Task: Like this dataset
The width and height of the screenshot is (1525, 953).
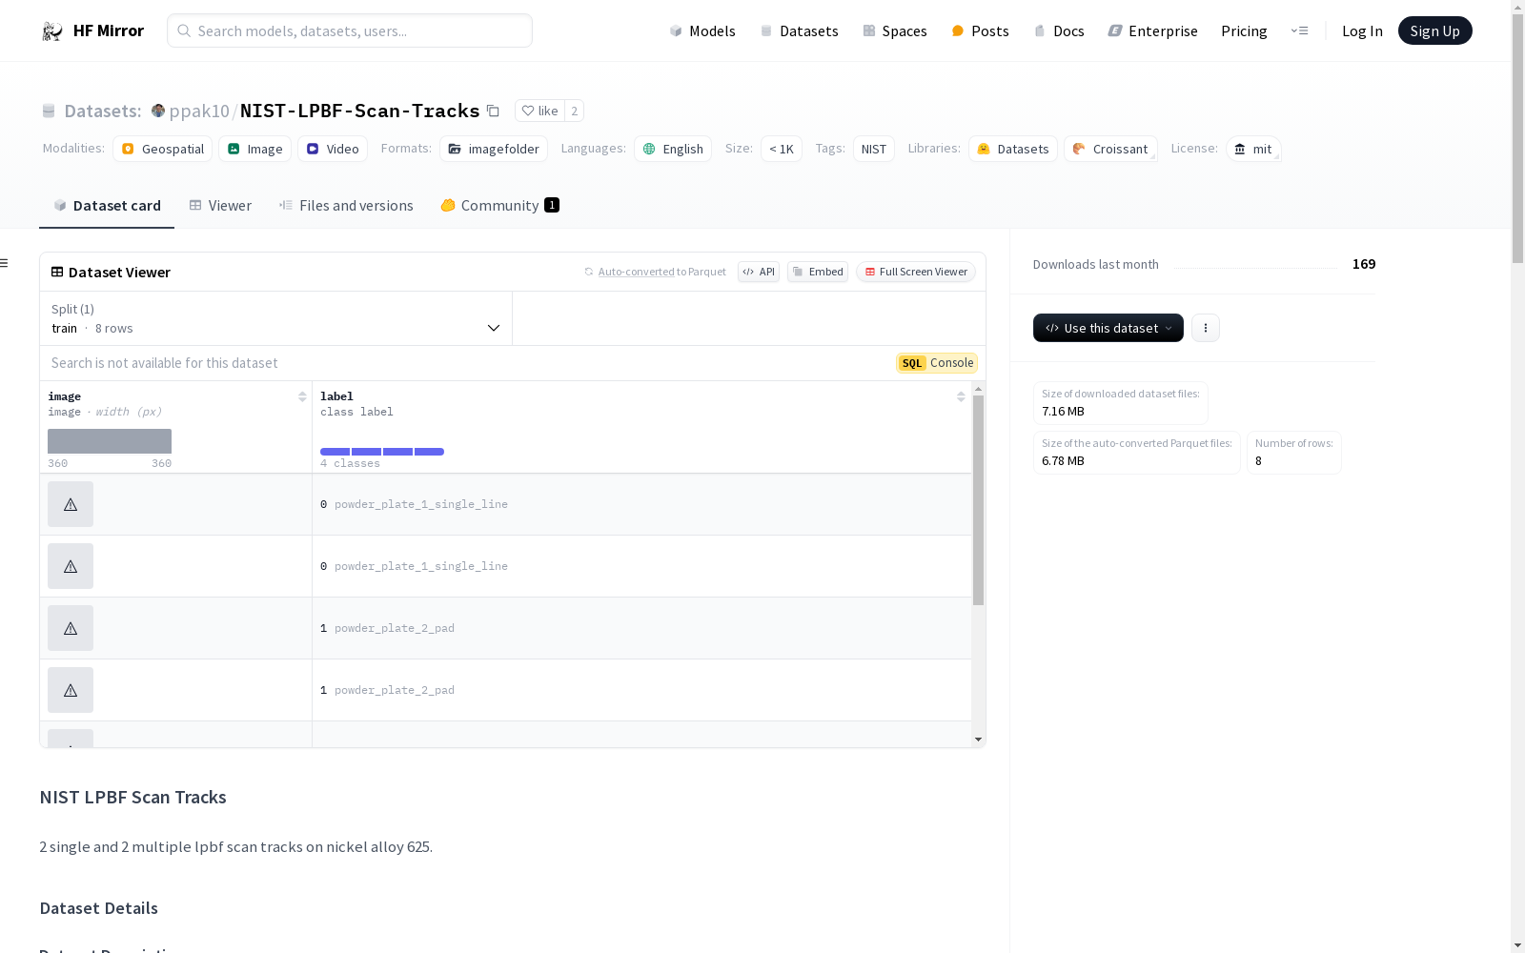Action: [539, 111]
